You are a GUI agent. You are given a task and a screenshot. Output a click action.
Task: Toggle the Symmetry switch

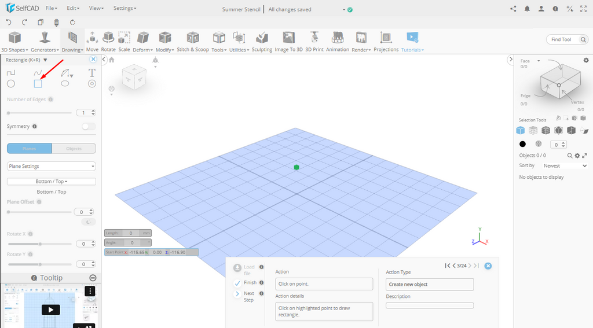pos(89,126)
